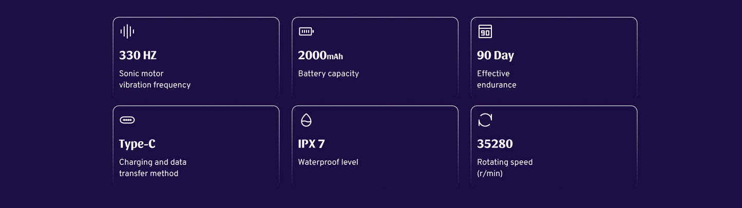Click the Type-C heading
Viewport: 742px width, 208px height.
(x=137, y=144)
